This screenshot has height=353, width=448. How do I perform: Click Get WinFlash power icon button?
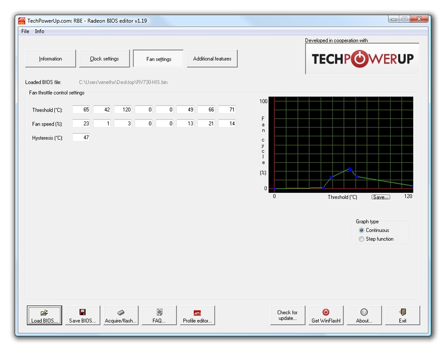[x=326, y=315]
